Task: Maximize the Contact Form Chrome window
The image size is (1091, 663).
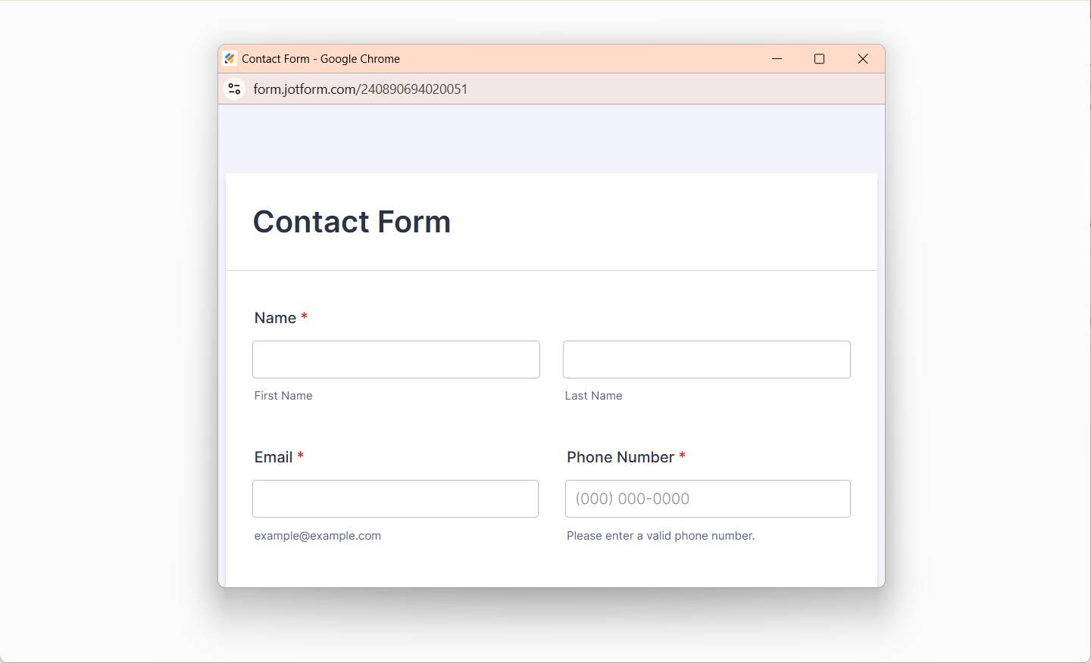Action: (x=819, y=59)
